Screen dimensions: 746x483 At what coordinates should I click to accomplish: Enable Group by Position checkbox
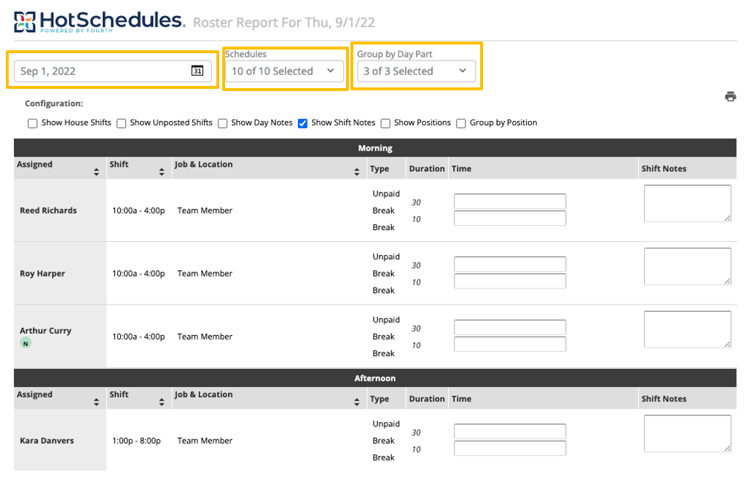pos(460,123)
